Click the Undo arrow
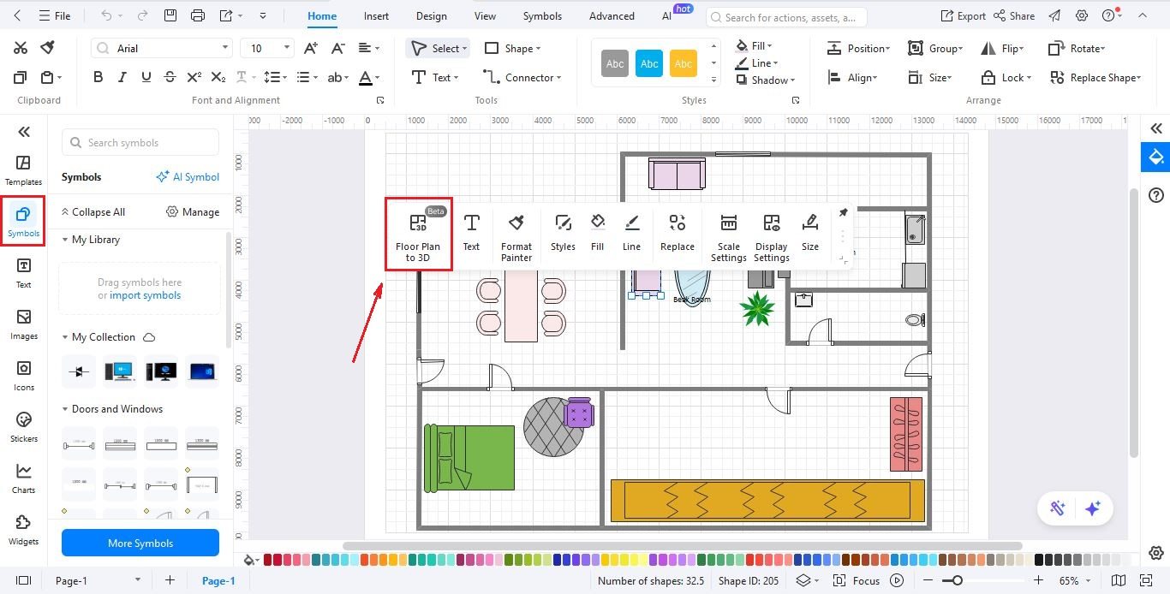Viewport: 1170px width, 594px height. pyautogui.click(x=106, y=15)
